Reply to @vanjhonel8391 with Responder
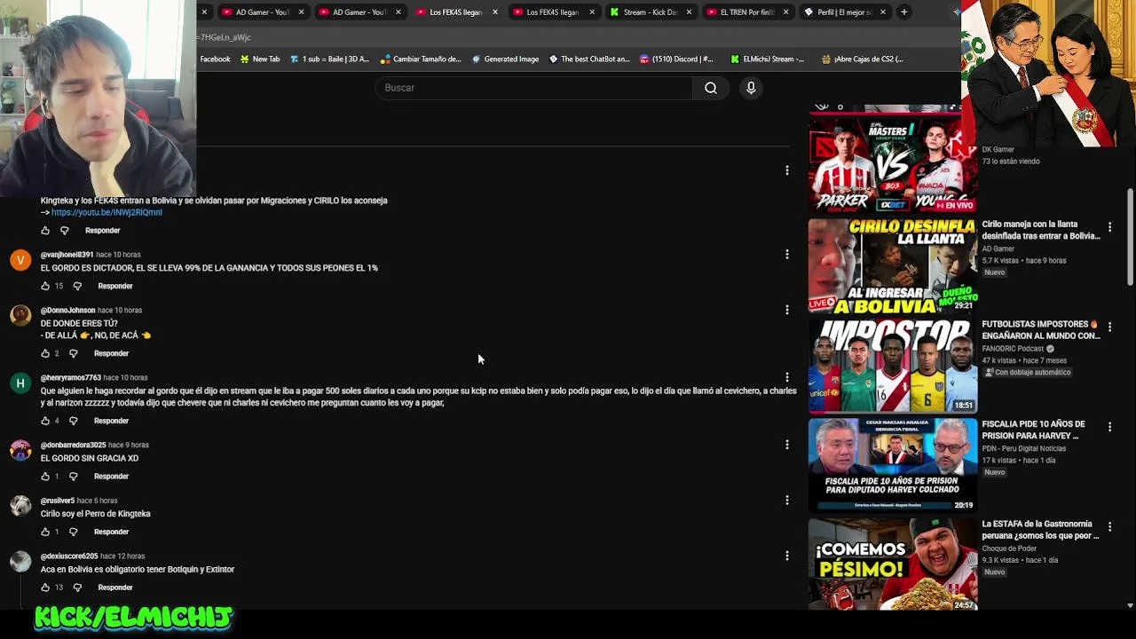This screenshot has width=1136, height=639. [115, 287]
